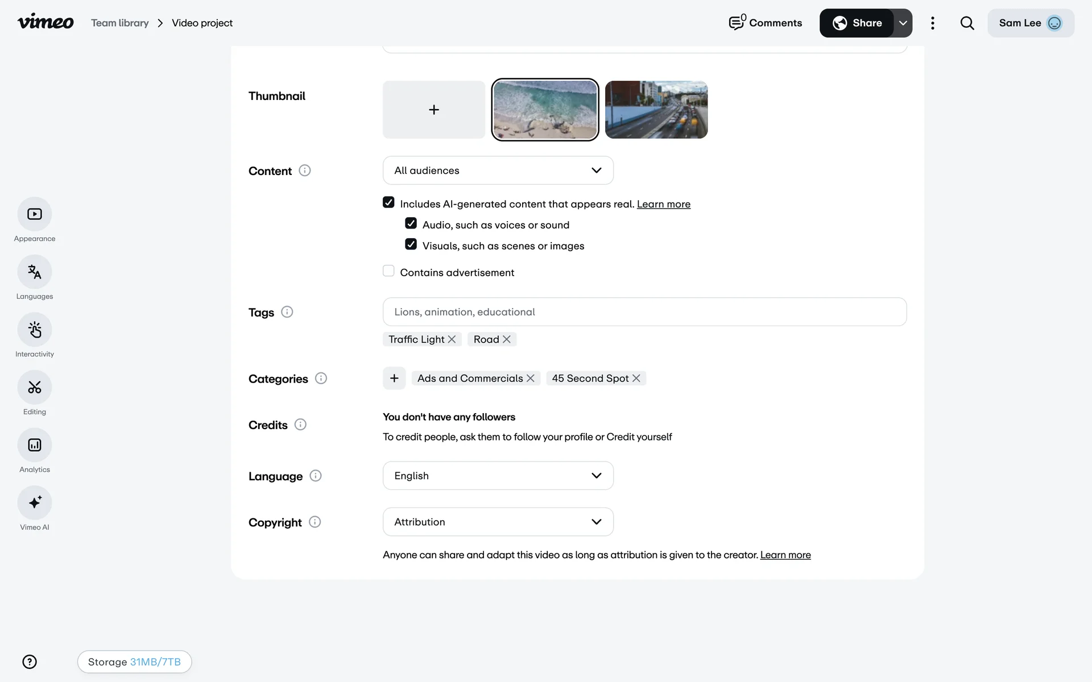Screen dimensions: 1092x682
Task: Open the Analytics sidebar icon
Action: tap(35, 445)
